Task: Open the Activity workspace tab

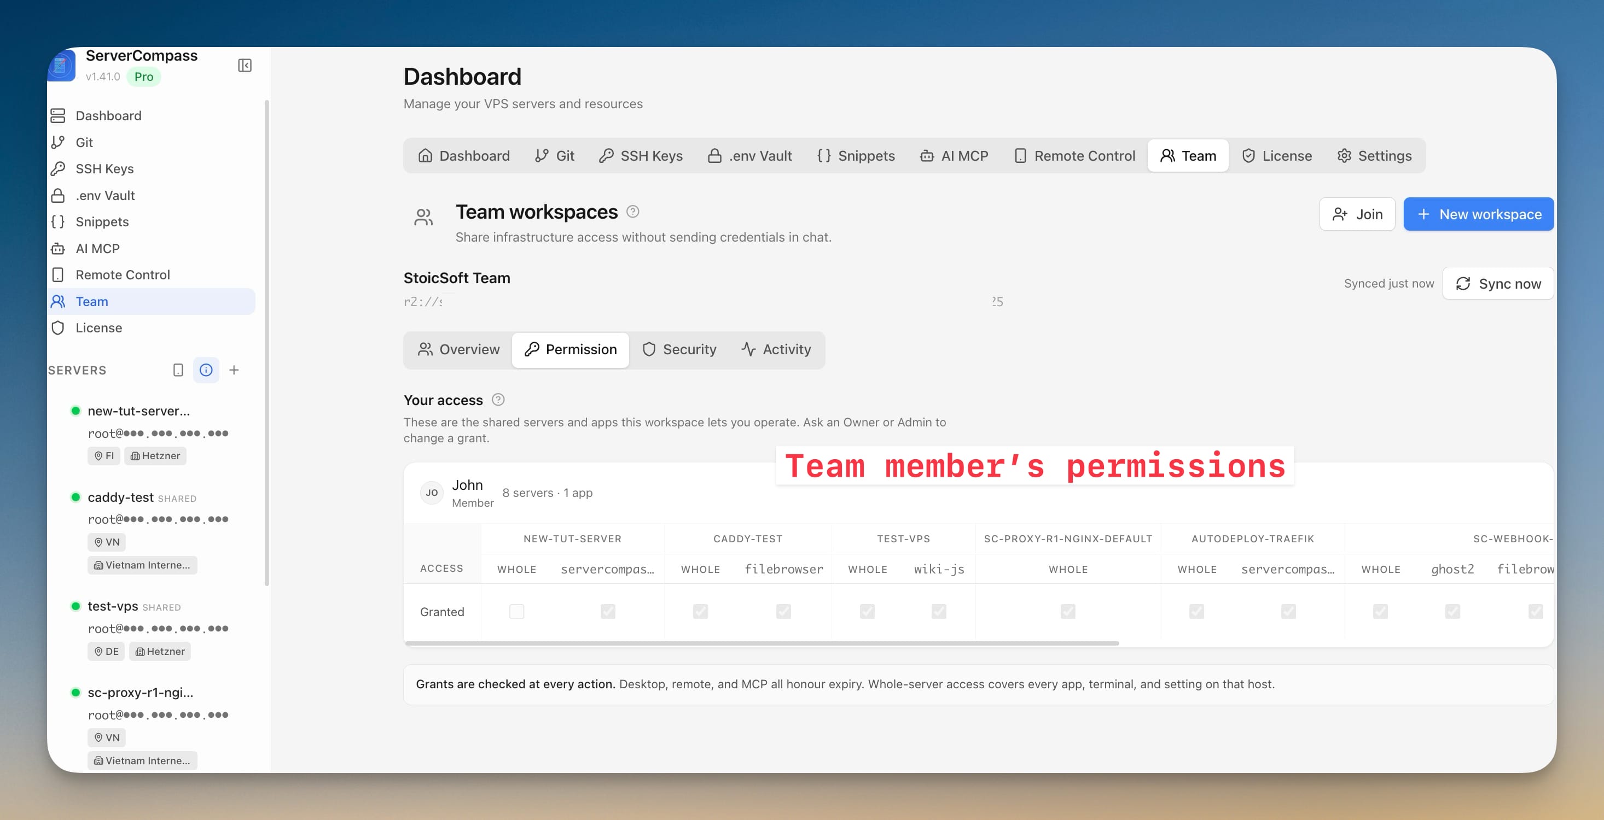Action: (776, 349)
